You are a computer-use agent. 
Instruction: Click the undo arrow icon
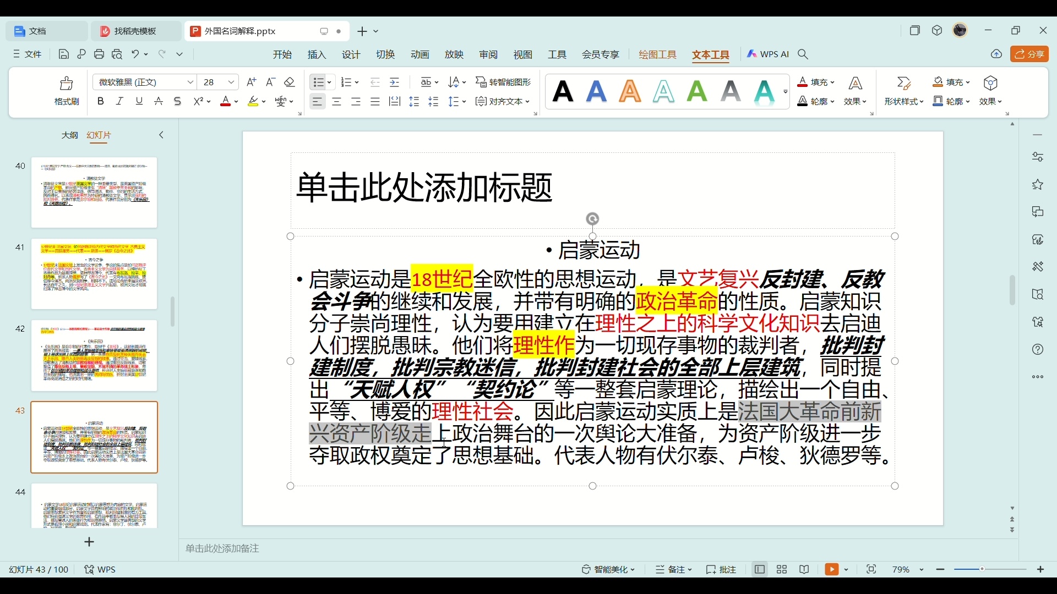[x=135, y=54]
